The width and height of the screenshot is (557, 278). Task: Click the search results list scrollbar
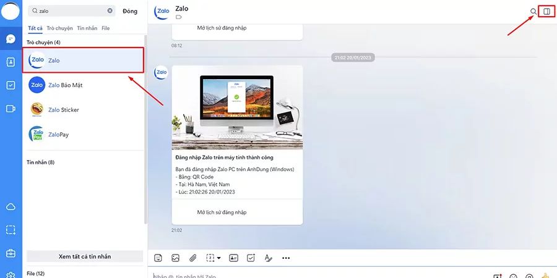tap(145, 130)
